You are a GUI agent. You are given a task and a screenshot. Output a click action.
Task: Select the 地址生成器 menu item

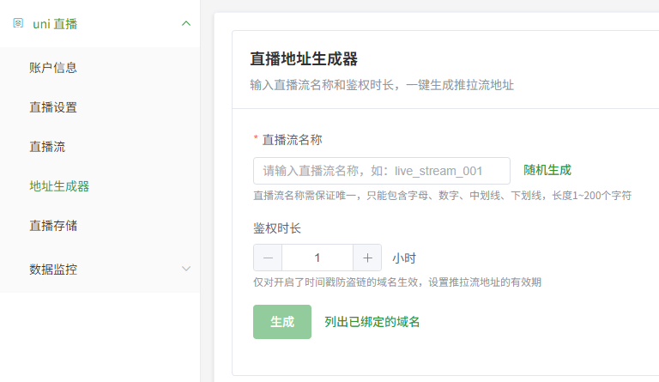coord(59,186)
